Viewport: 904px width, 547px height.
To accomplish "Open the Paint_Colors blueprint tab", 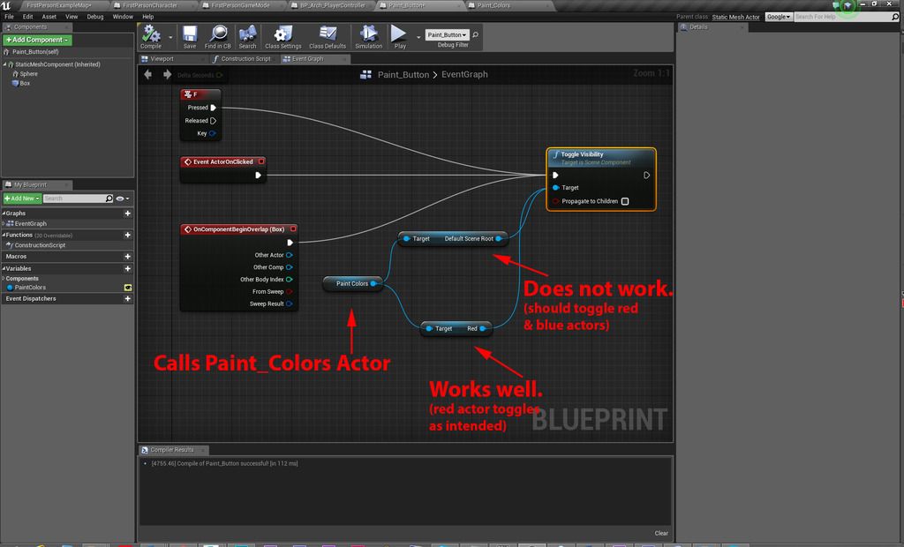I will pos(495,4).
